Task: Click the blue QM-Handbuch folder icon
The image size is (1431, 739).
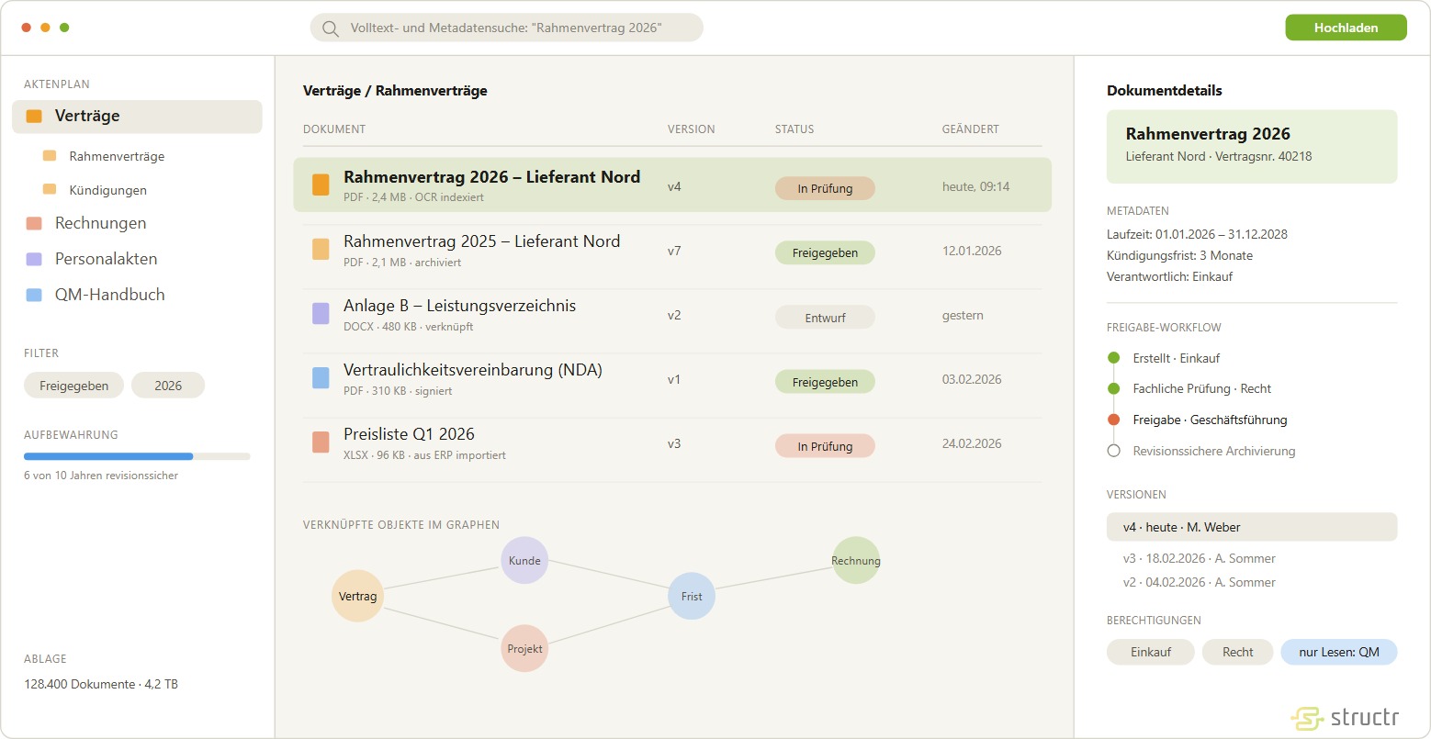Action: click(x=34, y=295)
